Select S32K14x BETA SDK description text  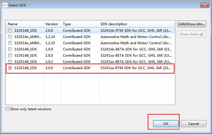(x=136, y=49)
